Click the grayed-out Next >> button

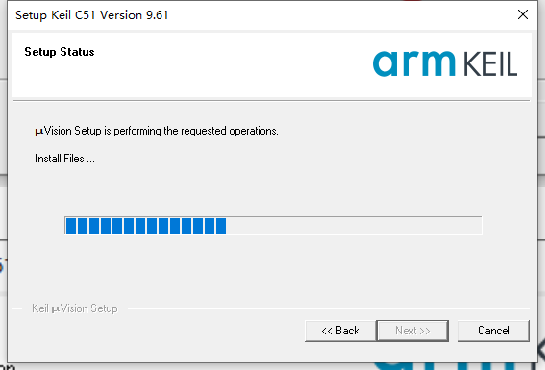click(412, 331)
